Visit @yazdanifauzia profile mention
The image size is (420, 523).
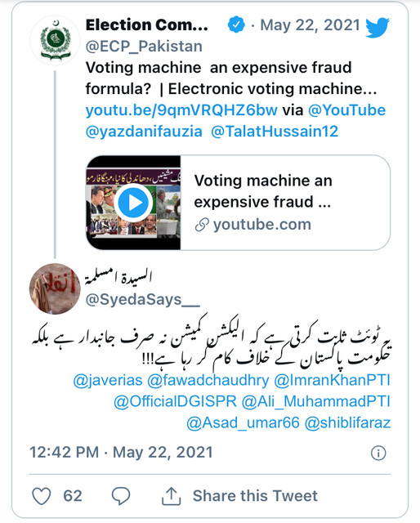click(x=144, y=132)
